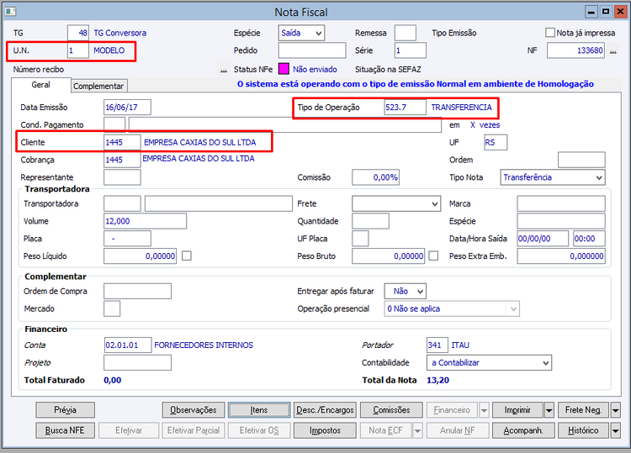This screenshot has height=453, width=631.
Task: Open the arrow next to Histórico button
Action: (615, 430)
